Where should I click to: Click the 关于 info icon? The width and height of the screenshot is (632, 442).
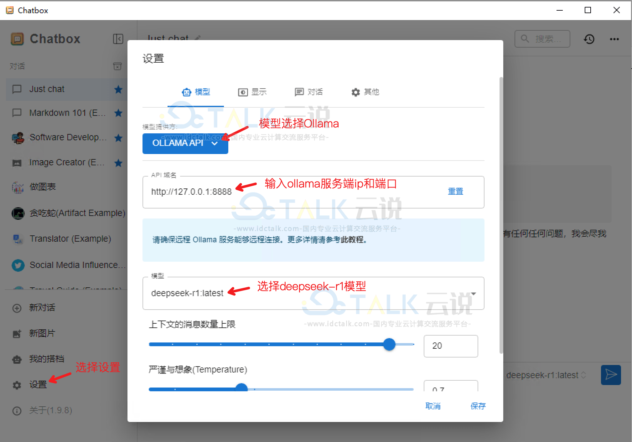point(17,411)
